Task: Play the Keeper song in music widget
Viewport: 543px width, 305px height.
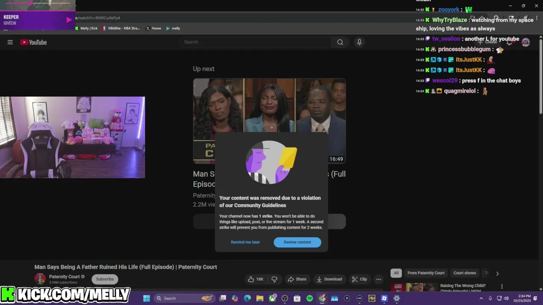Action: [x=69, y=19]
